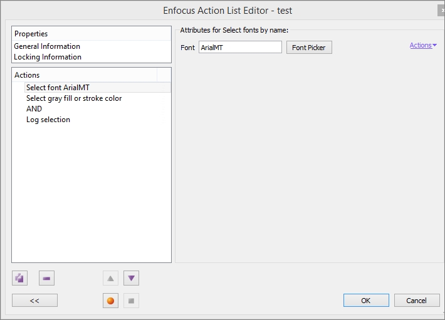Select the Log selection action
This screenshot has height=320, width=445.
click(x=48, y=120)
